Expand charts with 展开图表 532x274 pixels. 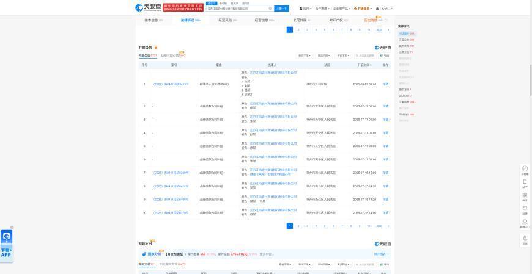382,254
